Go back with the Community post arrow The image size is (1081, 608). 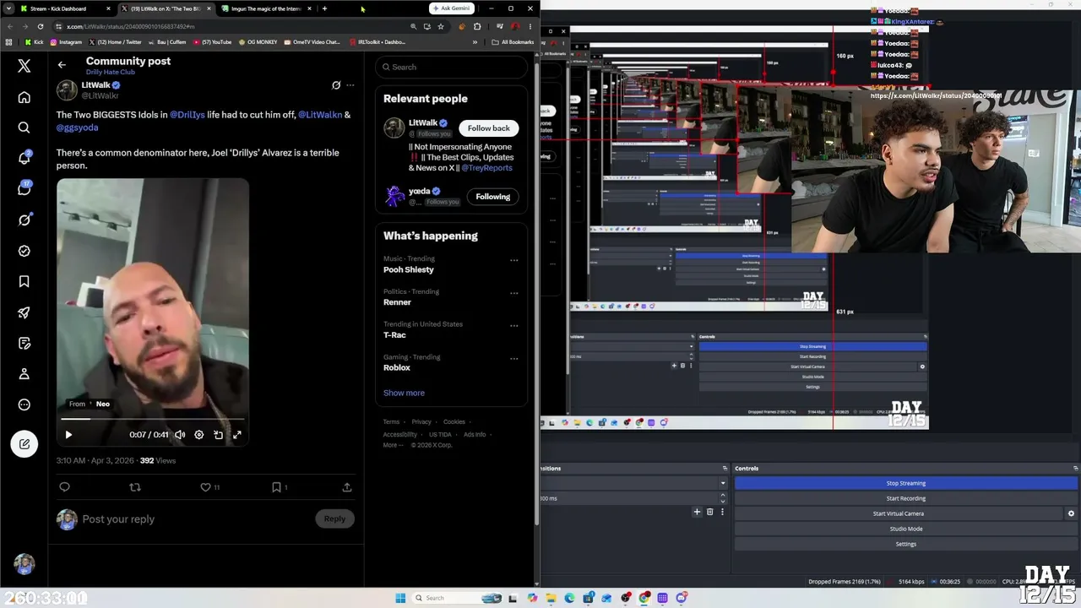pyautogui.click(x=62, y=65)
